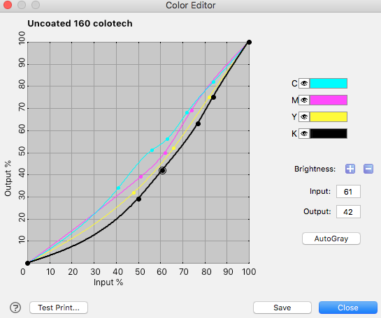Select yellow curve point near input 66

point(174,149)
